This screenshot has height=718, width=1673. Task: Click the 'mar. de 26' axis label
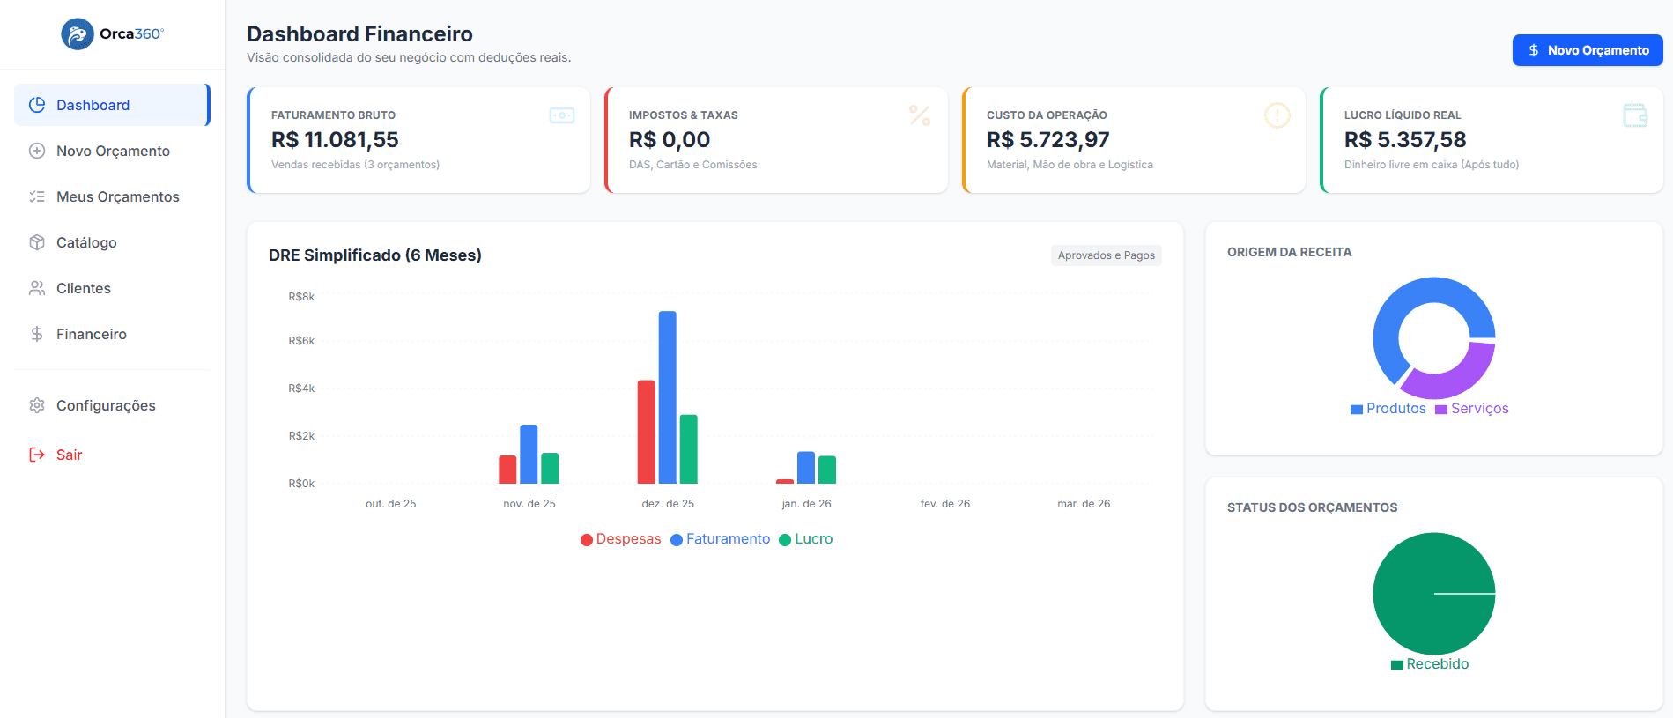pos(1084,504)
